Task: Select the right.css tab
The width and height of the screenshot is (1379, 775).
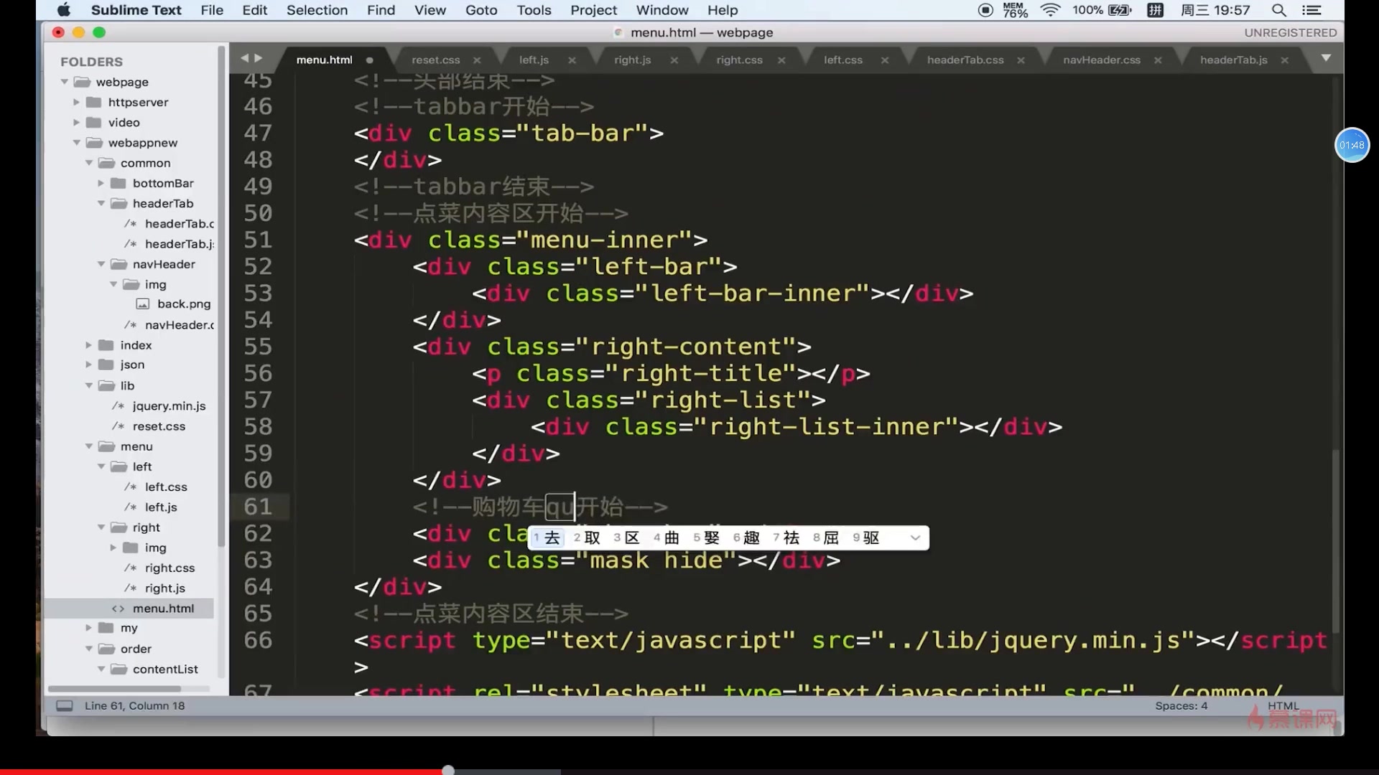Action: [x=739, y=59]
